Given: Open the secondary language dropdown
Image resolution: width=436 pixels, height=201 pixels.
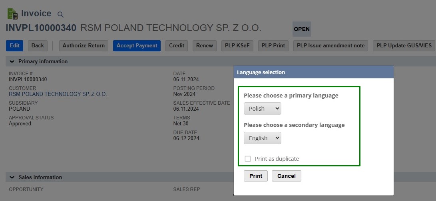Looking at the screenshot, I should pyautogui.click(x=262, y=138).
